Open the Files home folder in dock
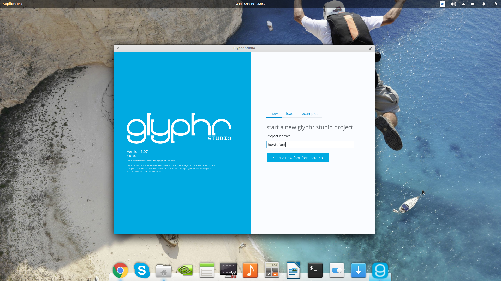The height and width of the screenshot is (281, 501). (164, 271)
